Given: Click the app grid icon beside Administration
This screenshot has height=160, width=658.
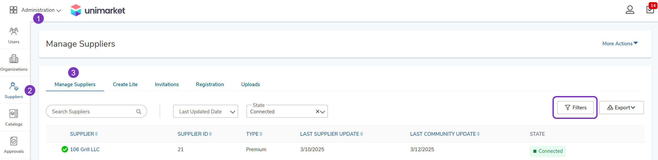Looking at the screenshot, I should tap(13, 10).
